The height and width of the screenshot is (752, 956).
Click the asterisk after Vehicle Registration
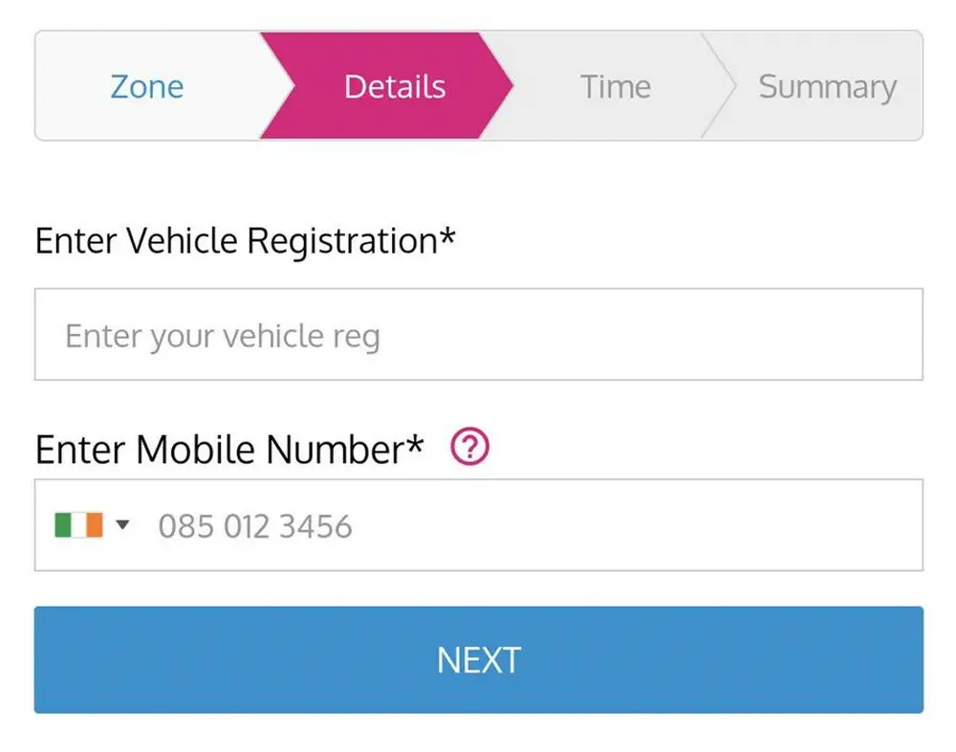tap(447, 235)
